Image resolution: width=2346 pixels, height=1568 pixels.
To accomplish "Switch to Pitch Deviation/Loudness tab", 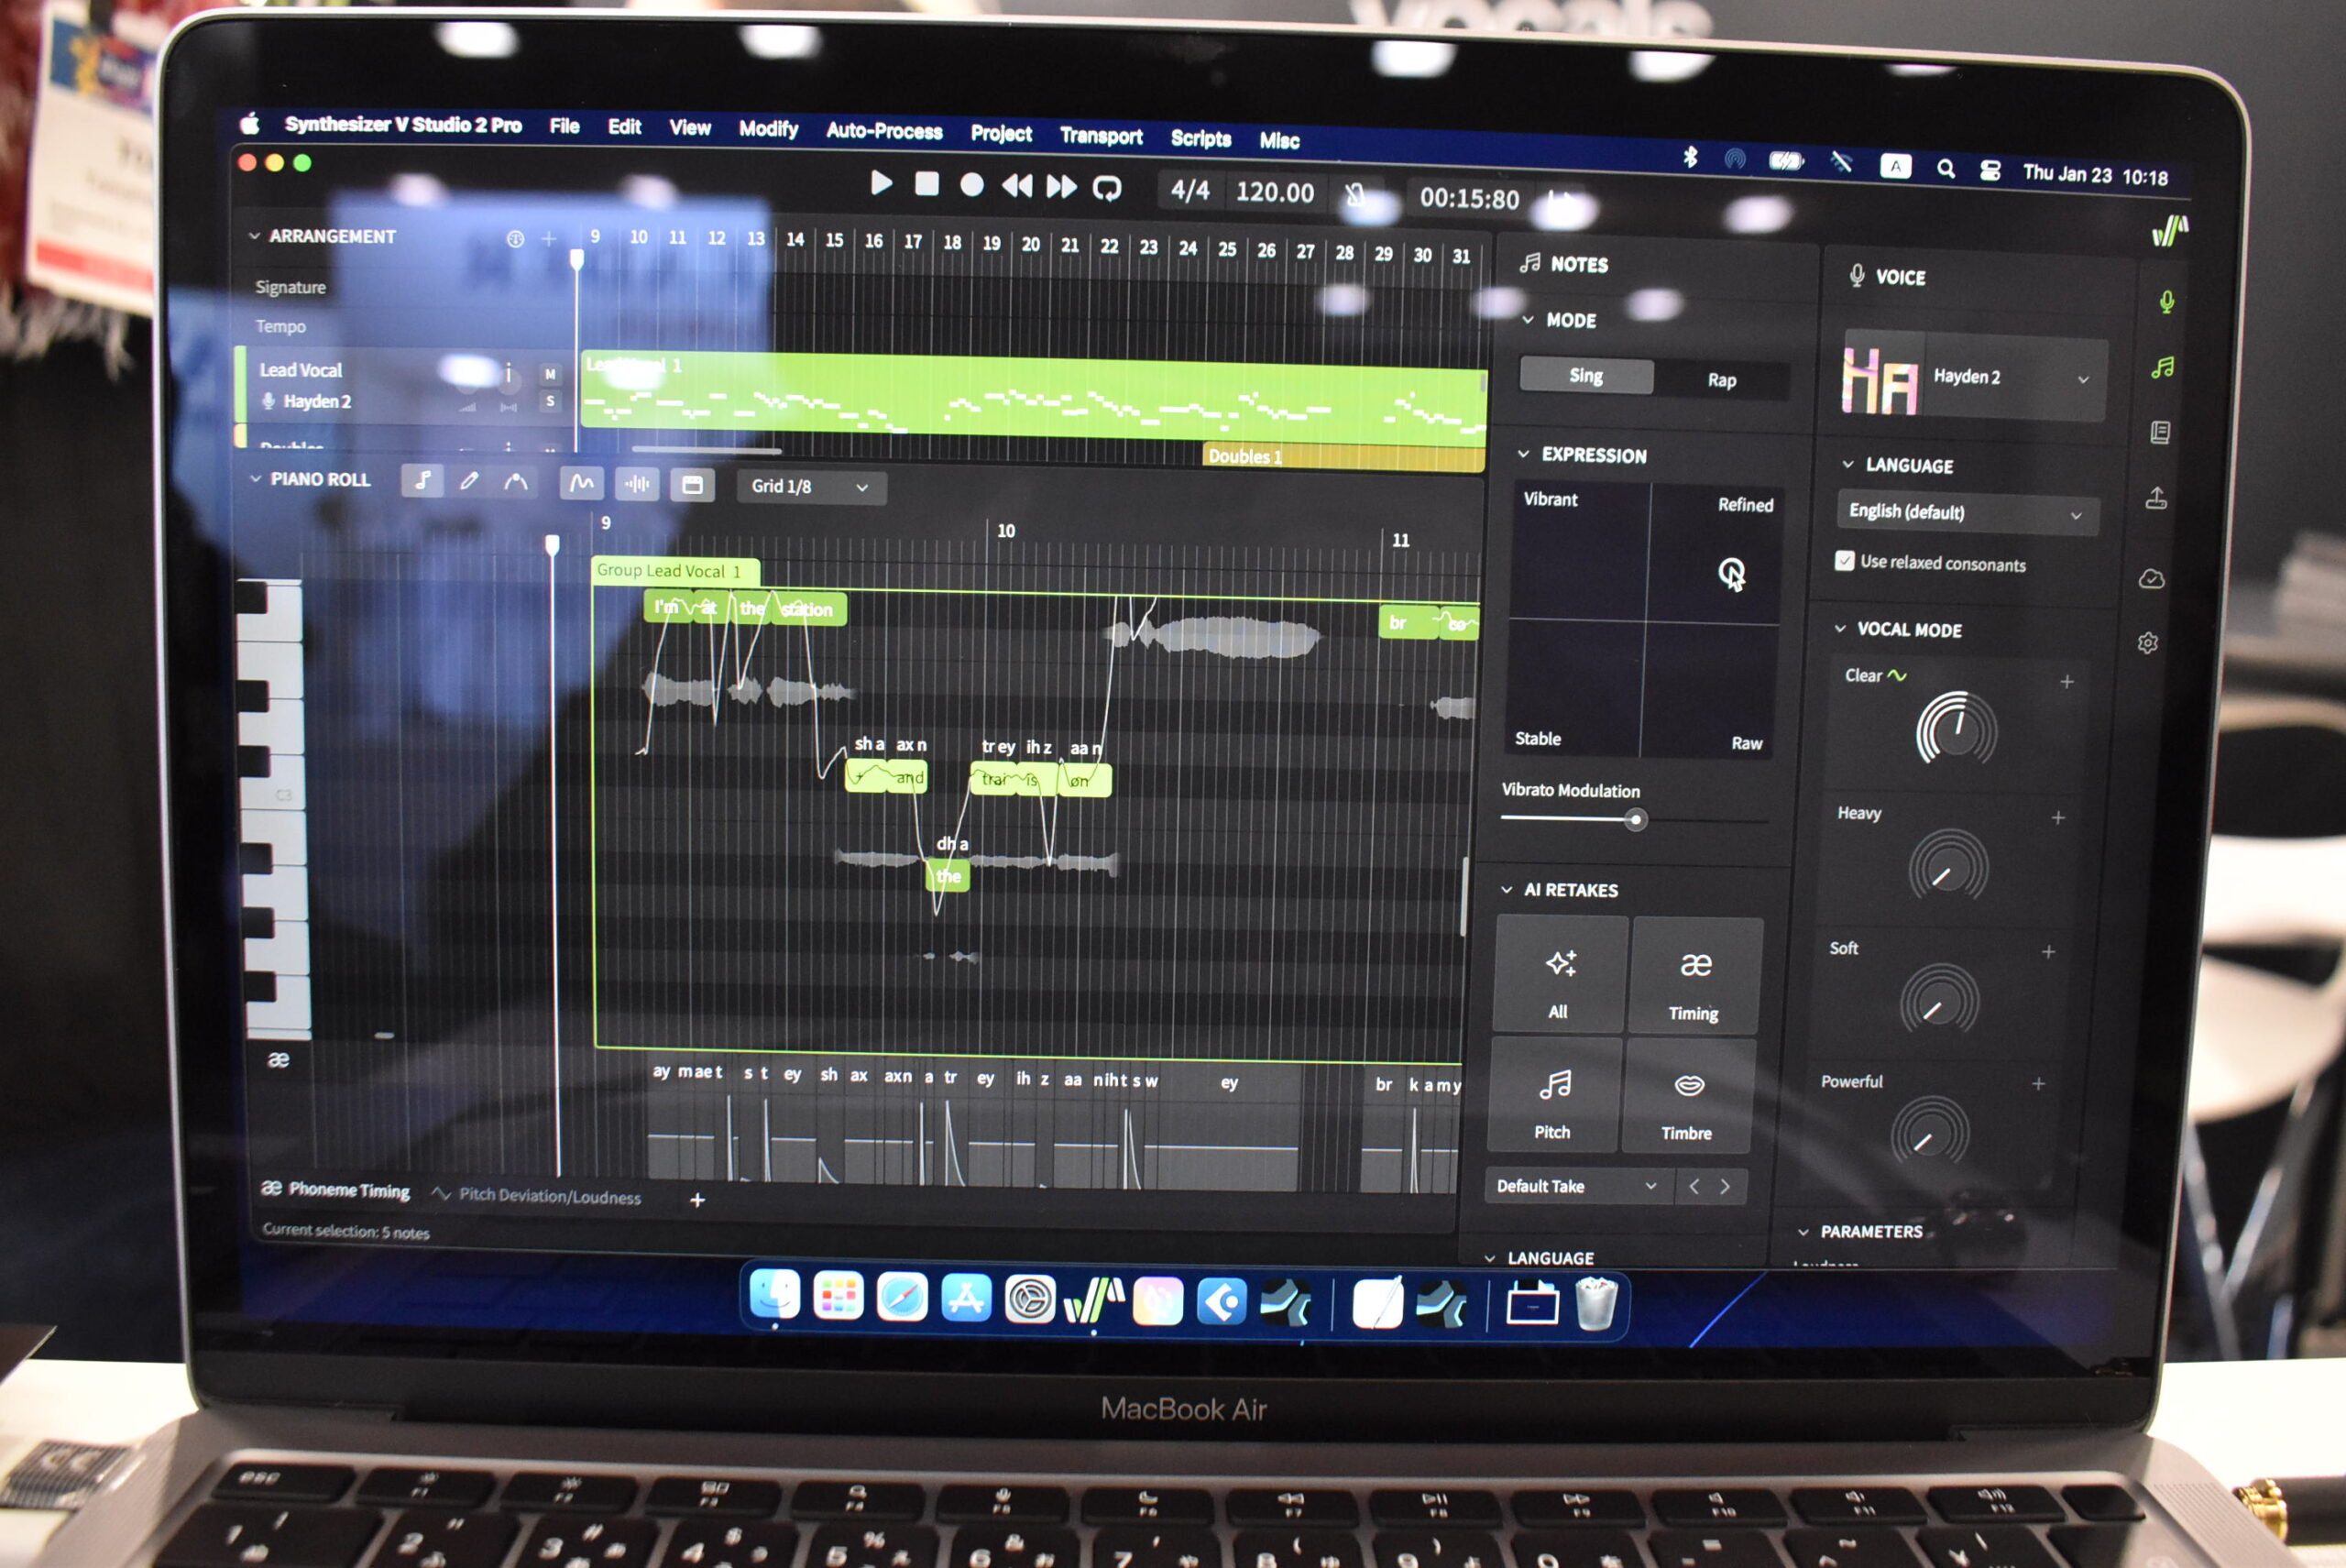I will click(537, 1195).
